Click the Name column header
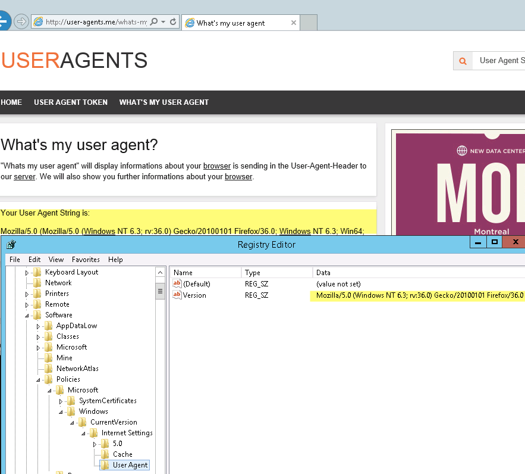Image resolution: width=525 pixels, height=474 pixels. tap(206, 273)
